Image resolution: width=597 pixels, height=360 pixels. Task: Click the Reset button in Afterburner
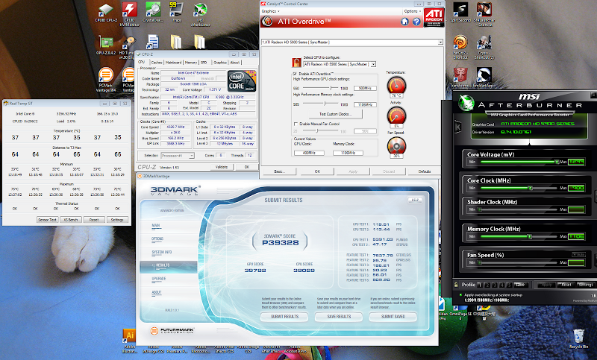(566, 285)
